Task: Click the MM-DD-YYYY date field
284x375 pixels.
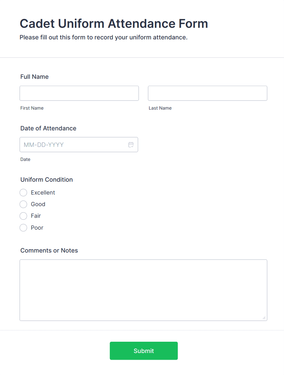Action: [x=73, y=145]
